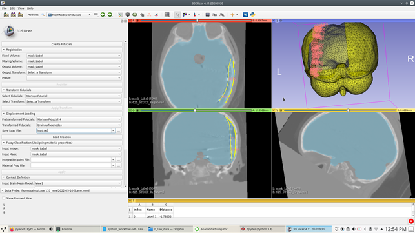Open the Extensions Manager blue icon
Image resolution: width=415 pixels, height=233 pixels.
245,15
